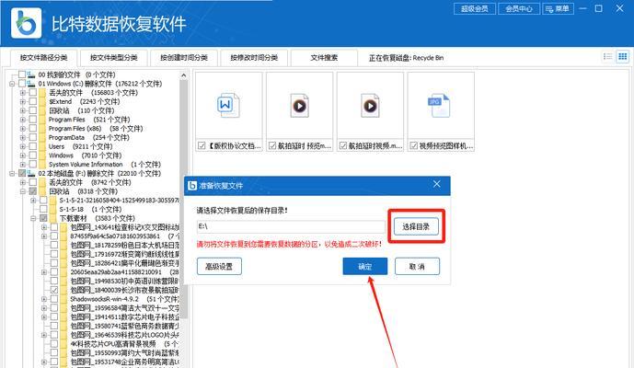Screen dimensions: 634x368
Task: Switch to 按文件类型分类 tab
Action: pos(113,58)
